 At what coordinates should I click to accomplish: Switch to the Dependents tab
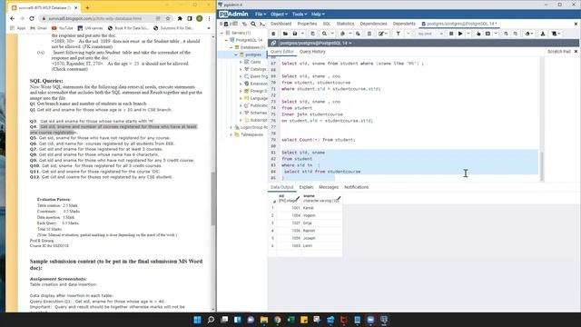coord(404,24)
